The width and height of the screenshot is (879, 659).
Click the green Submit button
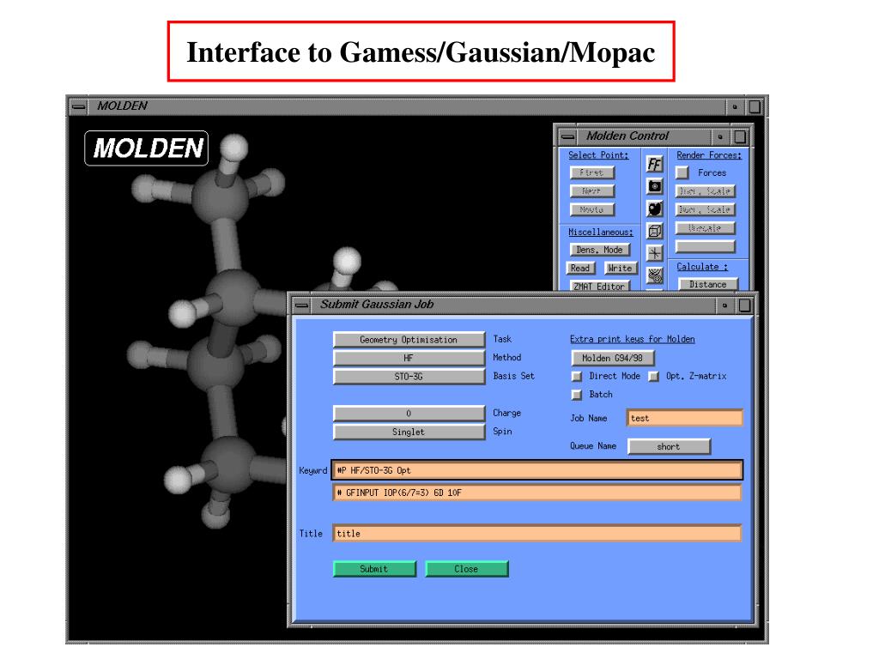[x=374, y=569]
